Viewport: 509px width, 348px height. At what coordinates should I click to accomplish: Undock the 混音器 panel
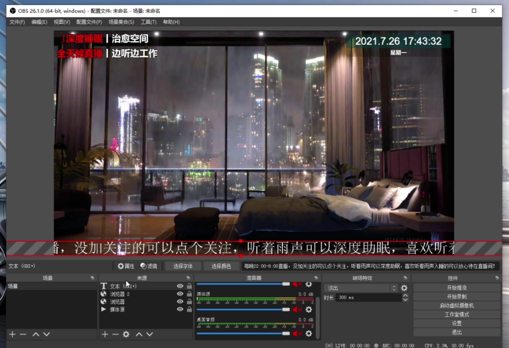coord(316,278)
